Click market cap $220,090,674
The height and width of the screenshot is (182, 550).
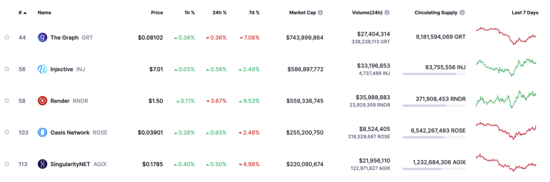click(305, 164)
